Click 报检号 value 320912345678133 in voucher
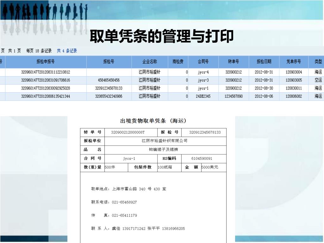This screenshot has width=324, height=243. [205, 133]
